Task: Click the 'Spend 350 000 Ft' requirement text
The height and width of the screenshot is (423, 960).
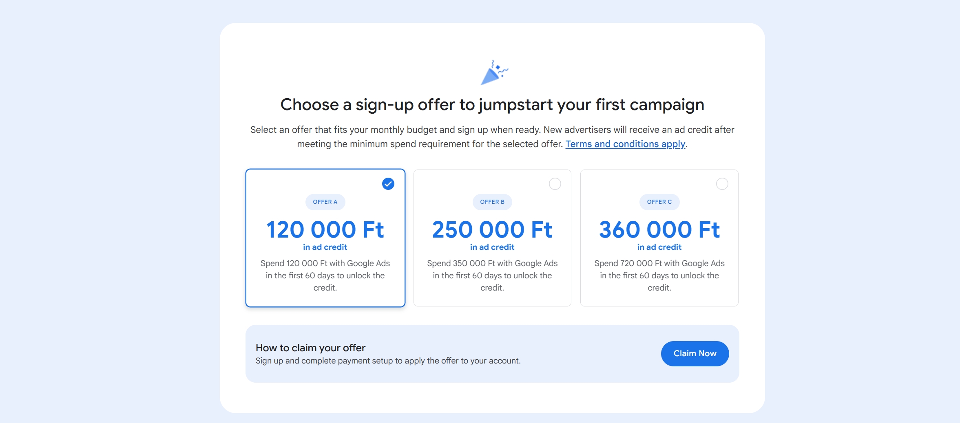Action: pyautogui.click(x=492, y=275)
